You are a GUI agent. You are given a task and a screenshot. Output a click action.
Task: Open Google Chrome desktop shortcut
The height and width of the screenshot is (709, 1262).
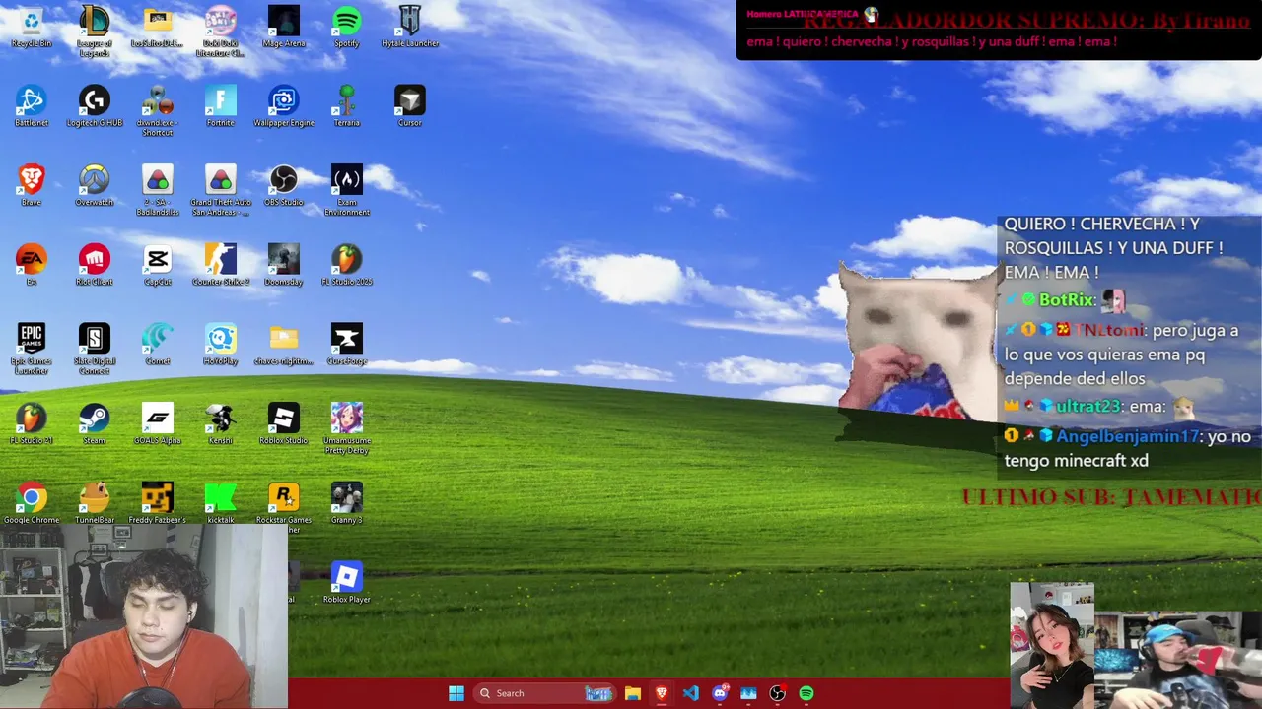[x=32, y=503]
